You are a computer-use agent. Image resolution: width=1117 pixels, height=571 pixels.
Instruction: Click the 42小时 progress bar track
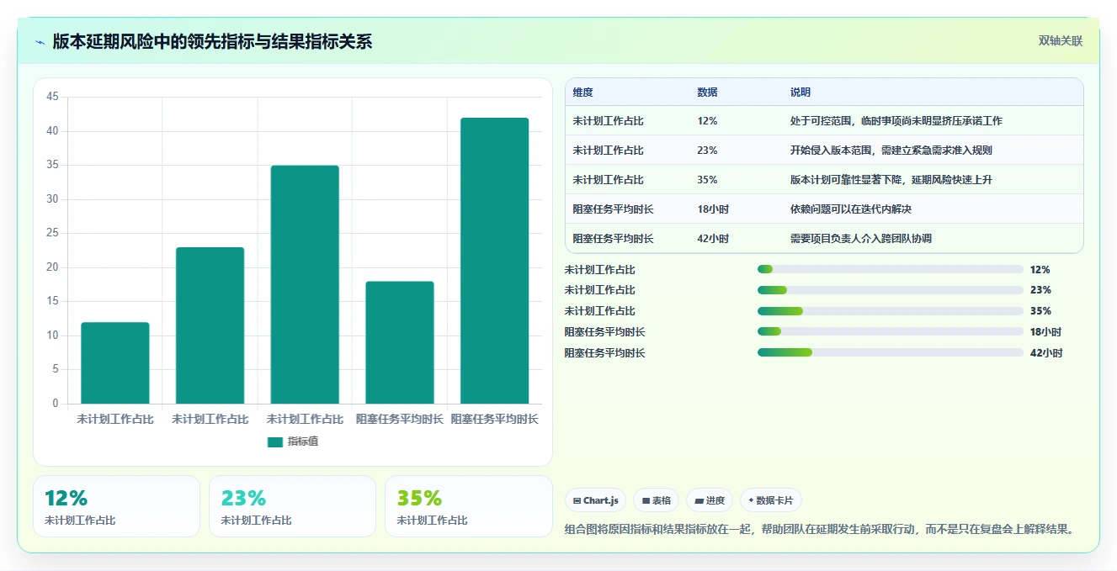(891, 353)
